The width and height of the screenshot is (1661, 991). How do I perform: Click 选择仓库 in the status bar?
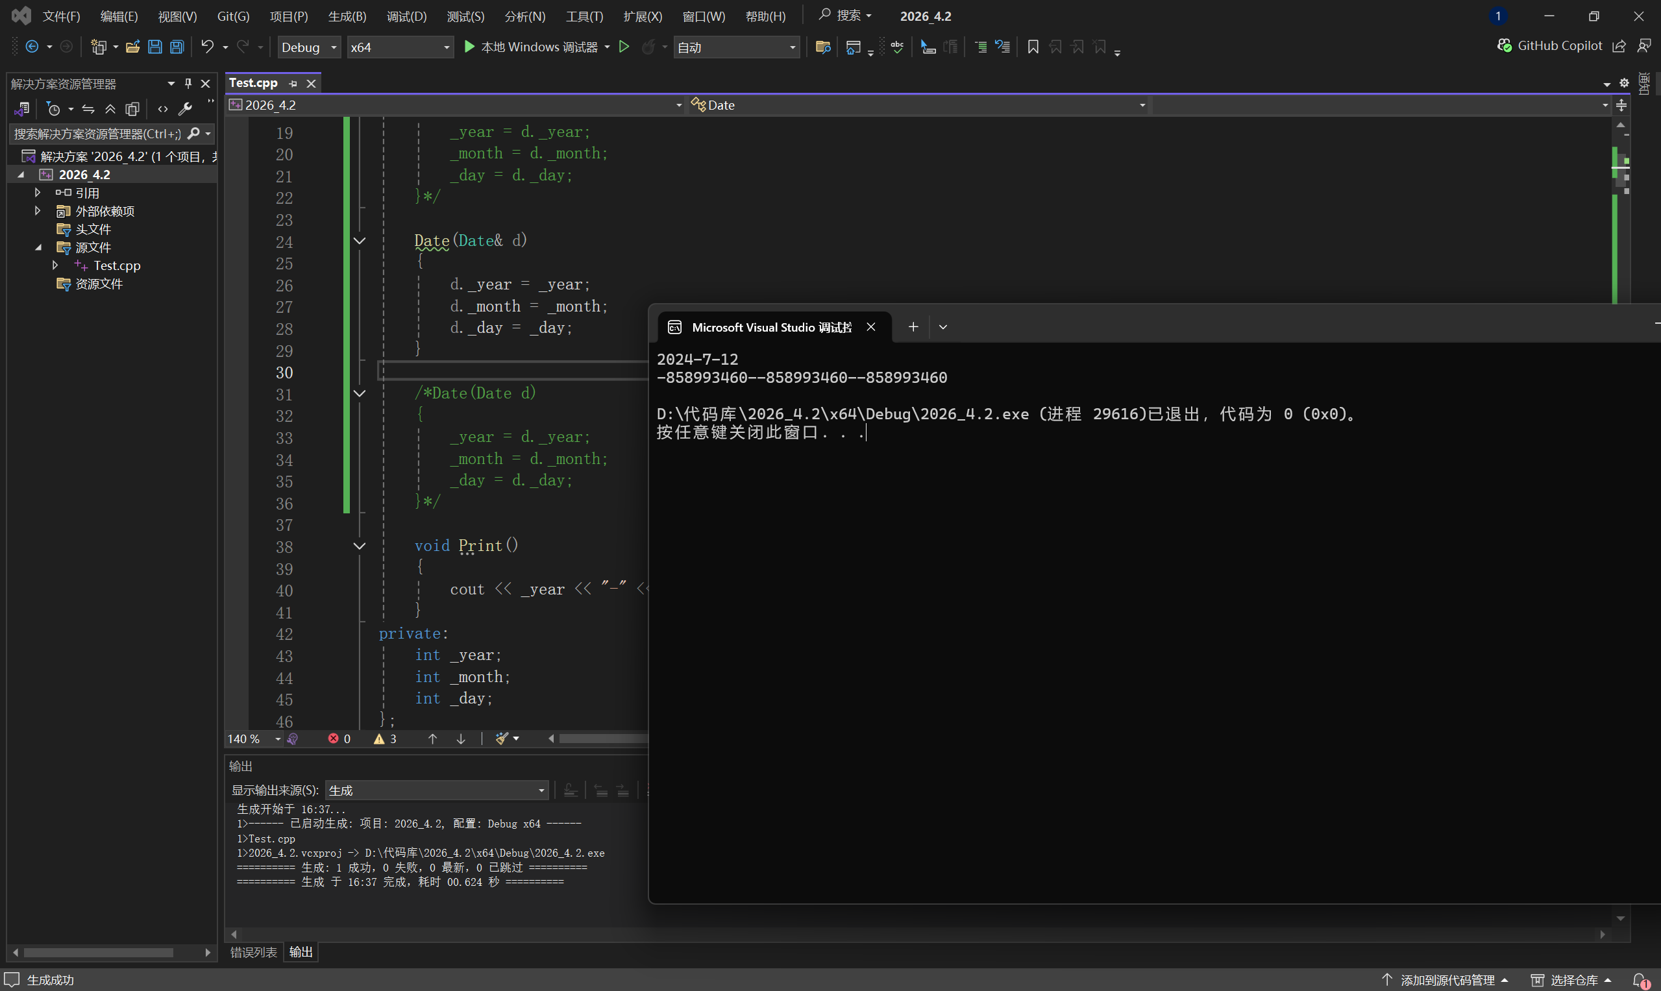click(1573, 980)
